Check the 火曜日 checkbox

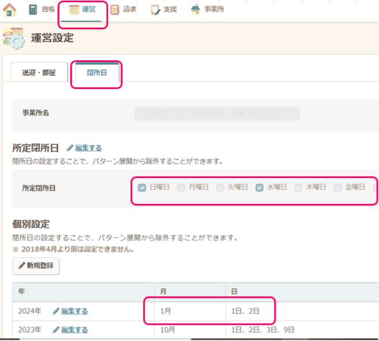pos(220,187)
